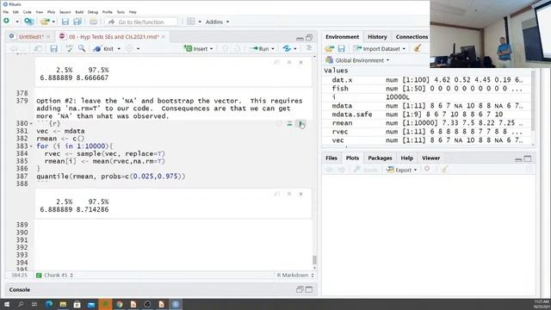Expand the Knit options dropdown arrow
Screen dimensions: 551x310
click(119, 49)
